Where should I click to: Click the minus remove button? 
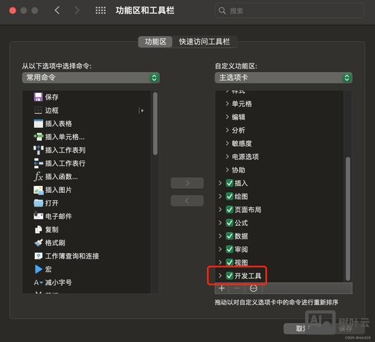click(237, 288)
